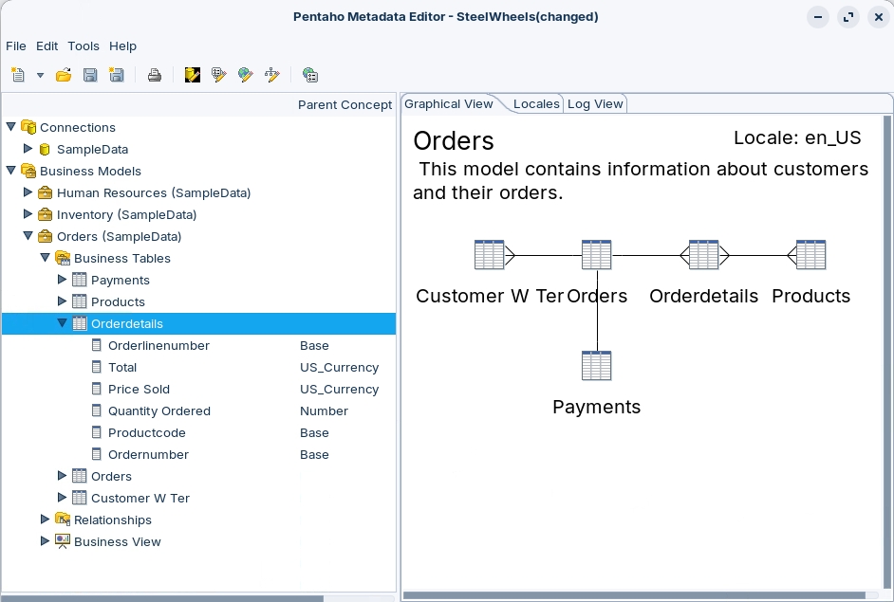This screenshot has width=894, height=602.
Task: Click the Open folder toolbar icon
Action: [64, 75]
